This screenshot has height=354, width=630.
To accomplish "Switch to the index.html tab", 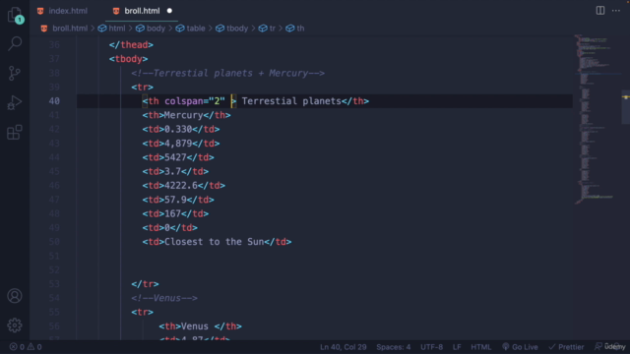I will click(62, 11).
